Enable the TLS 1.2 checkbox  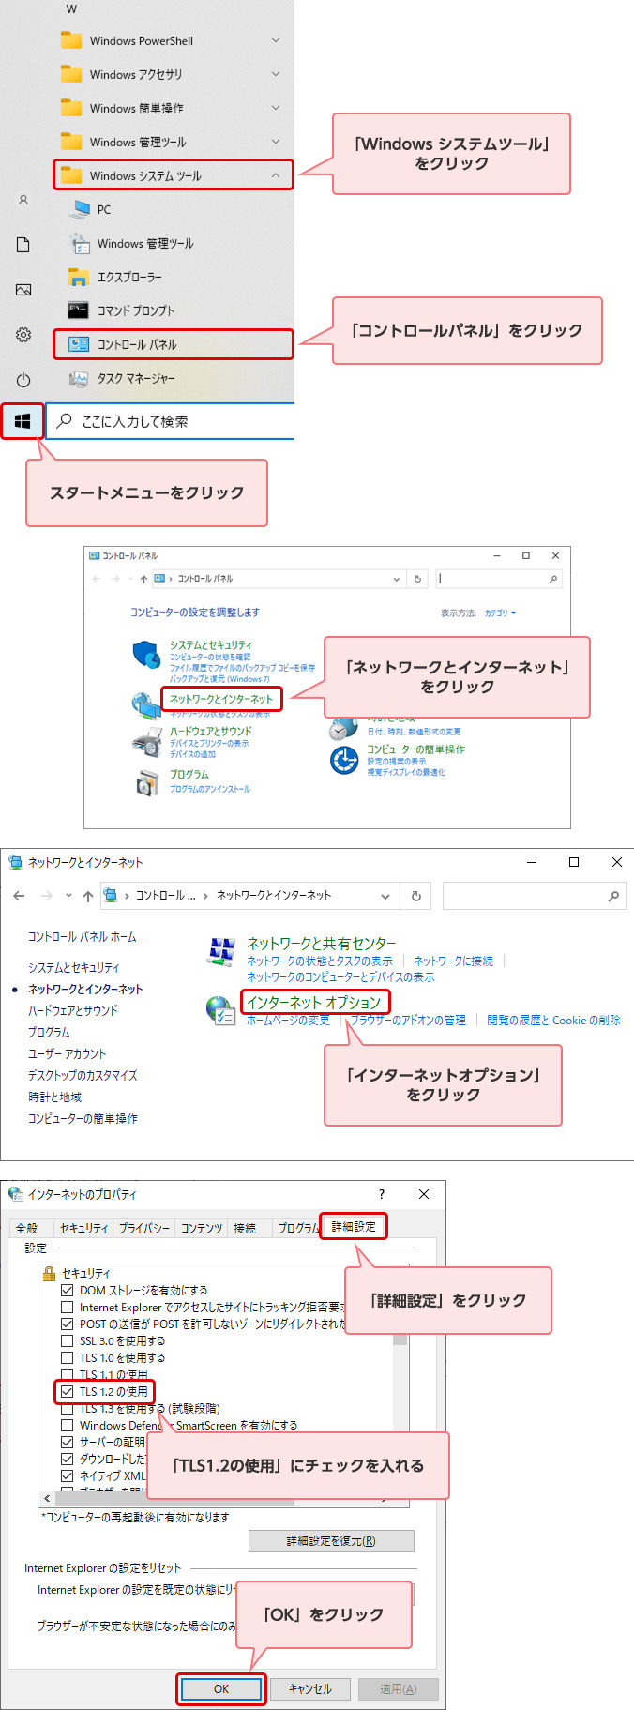tap(67, 1391)
